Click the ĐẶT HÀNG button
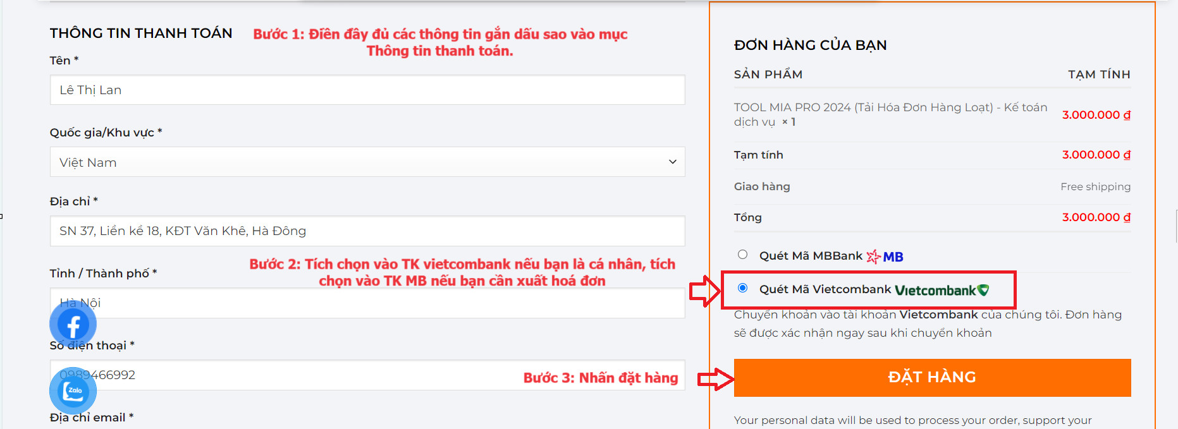This screenshot has width=1178, height=429. (x=932, y=378)
